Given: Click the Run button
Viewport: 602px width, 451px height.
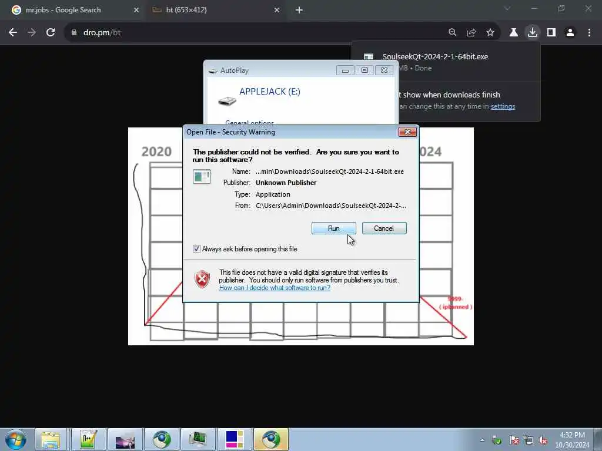Looking at the screenshot, I should tap(334, 228).
